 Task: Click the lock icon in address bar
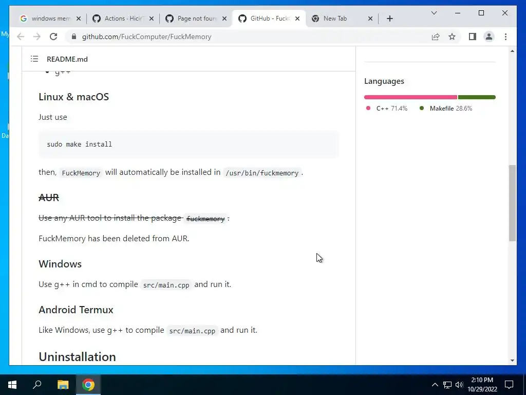click(74, 37)
